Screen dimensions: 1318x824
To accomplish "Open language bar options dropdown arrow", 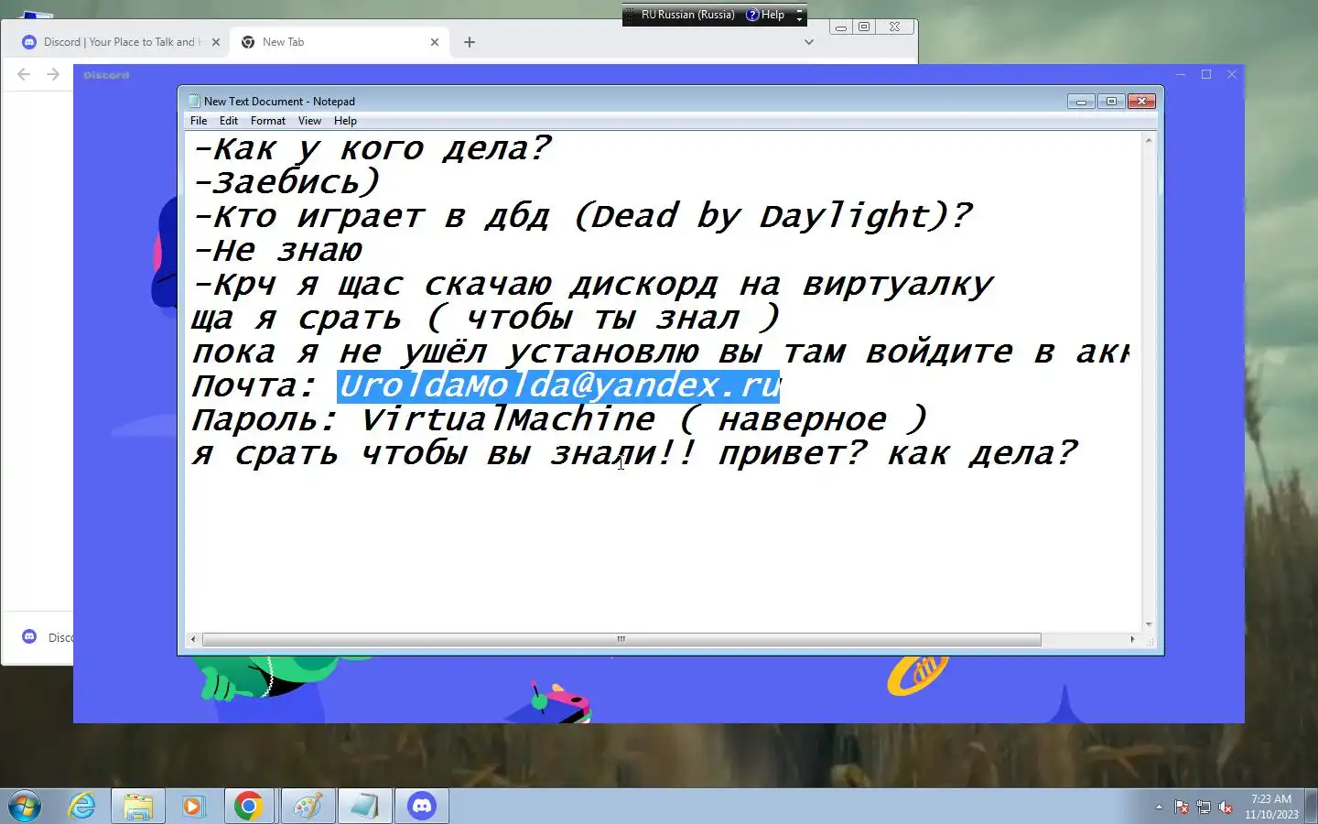I will click(799, 18).
